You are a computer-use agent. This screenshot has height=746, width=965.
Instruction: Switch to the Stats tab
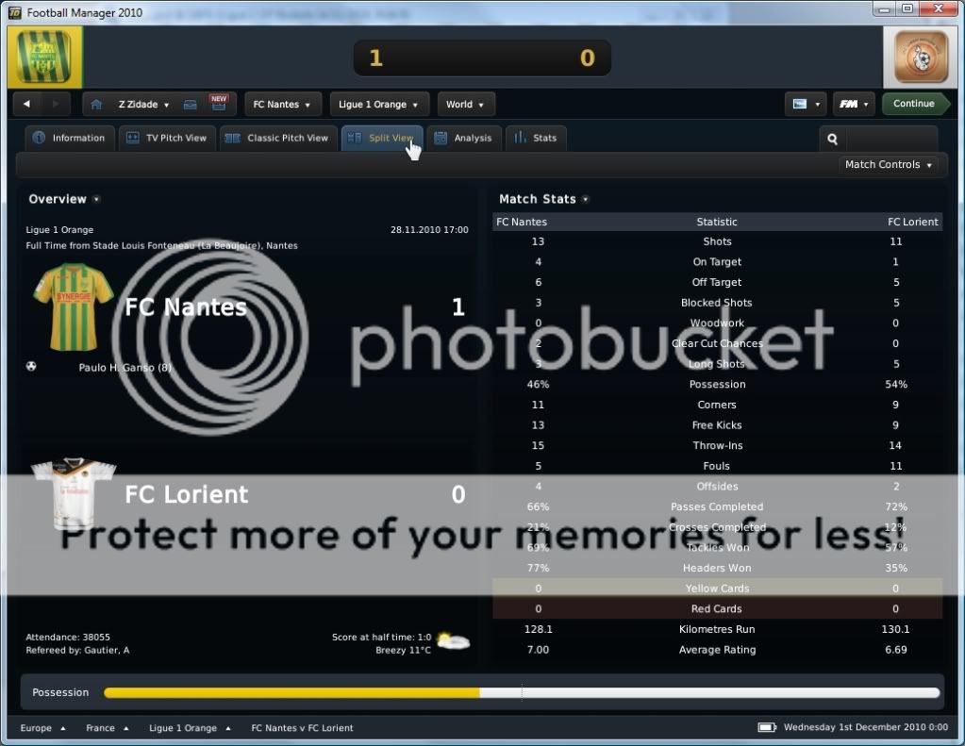[x=536, y=139]
